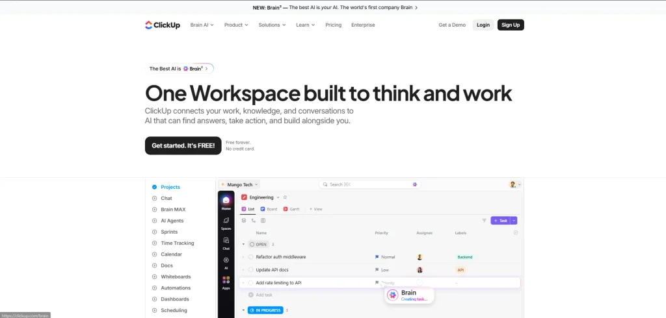Click the purple + Task button
This screenshot has width=666, height=318.
[501, 221]
